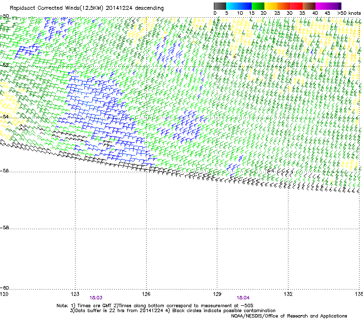Click the '132' longitude axis label
Image resolution: width=363 pixels, height=319 pixels.
288,294
